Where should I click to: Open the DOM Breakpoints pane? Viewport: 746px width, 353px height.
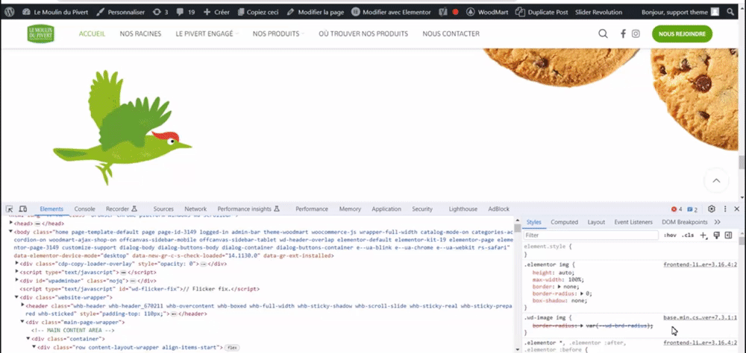685,222
